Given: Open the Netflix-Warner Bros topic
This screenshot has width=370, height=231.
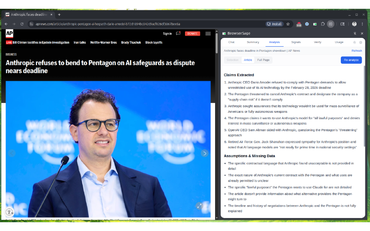Looking at the screenshot, I should tap(103, 43).
